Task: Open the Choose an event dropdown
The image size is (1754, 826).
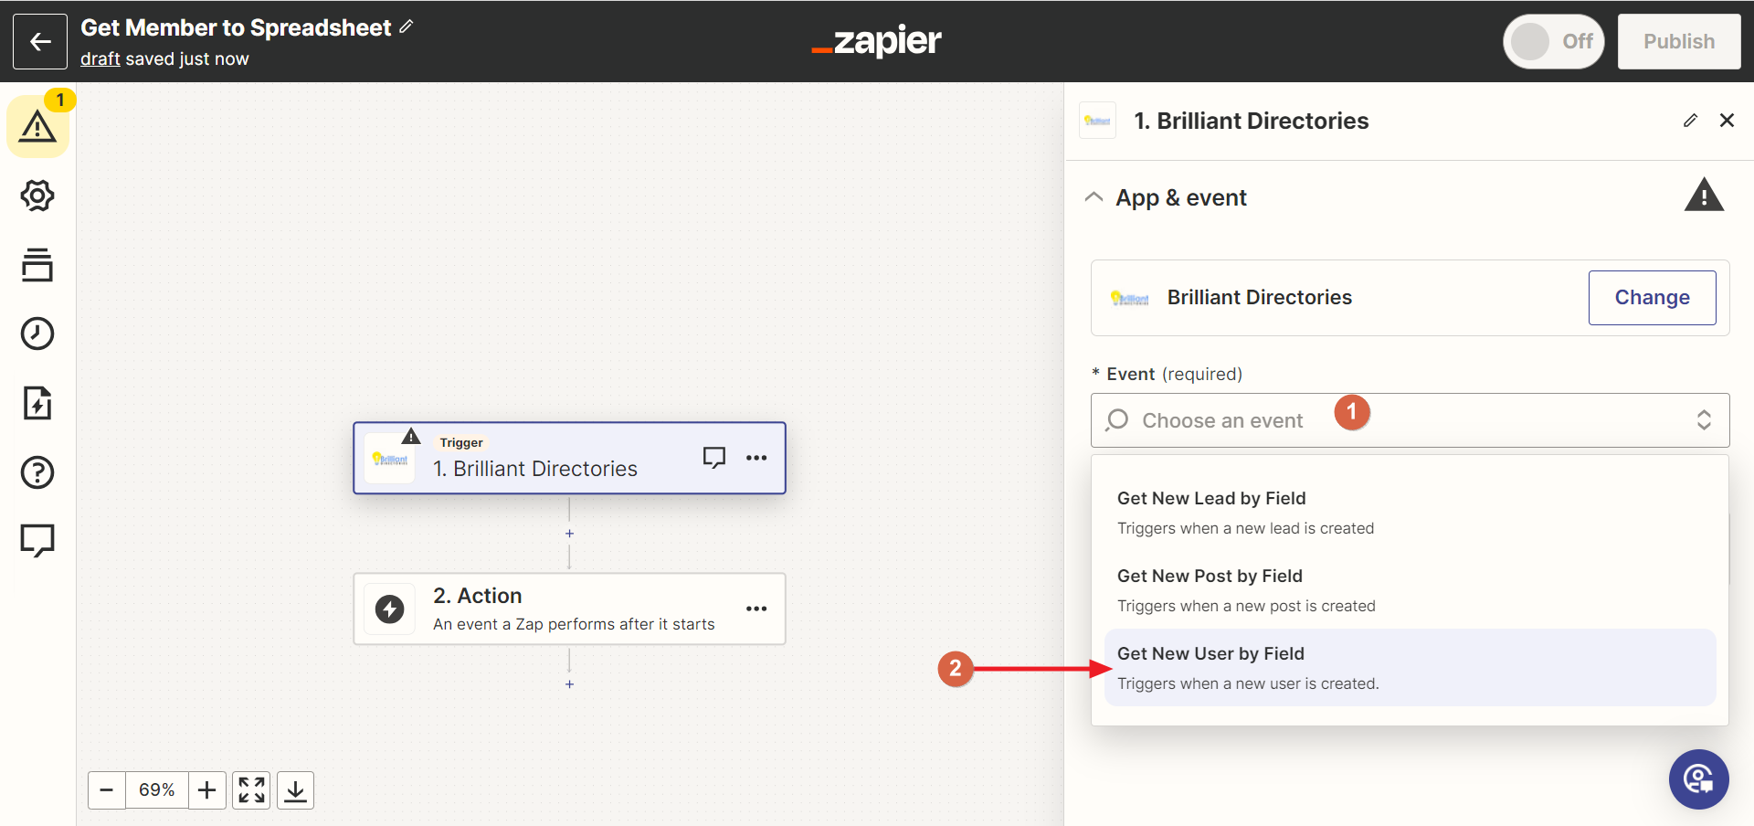Action: coord(1410,420)
